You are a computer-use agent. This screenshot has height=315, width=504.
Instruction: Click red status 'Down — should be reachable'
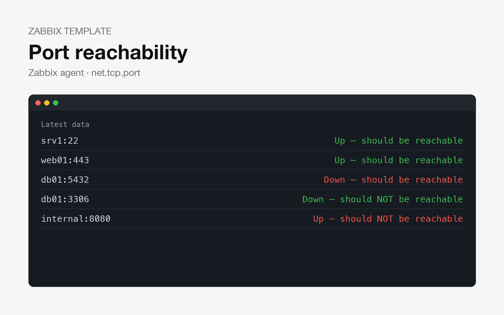coord(393,180)
